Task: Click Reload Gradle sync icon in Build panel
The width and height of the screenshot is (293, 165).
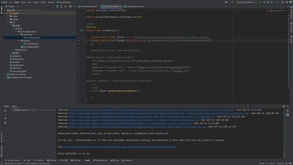Action: click(x=5, y=111)
